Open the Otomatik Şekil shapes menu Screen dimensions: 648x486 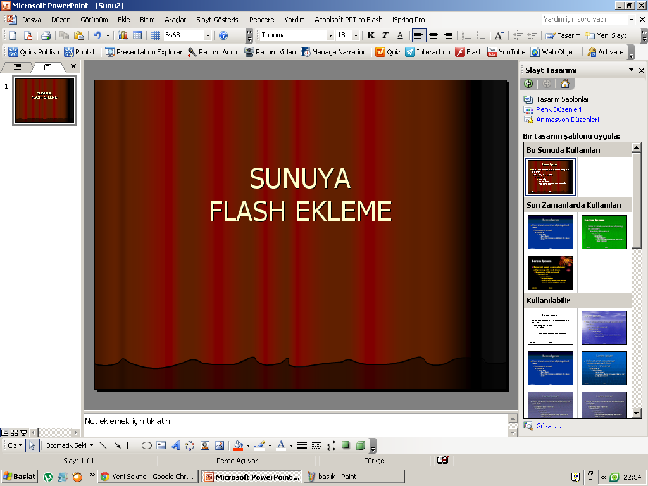tap(68, 445)
